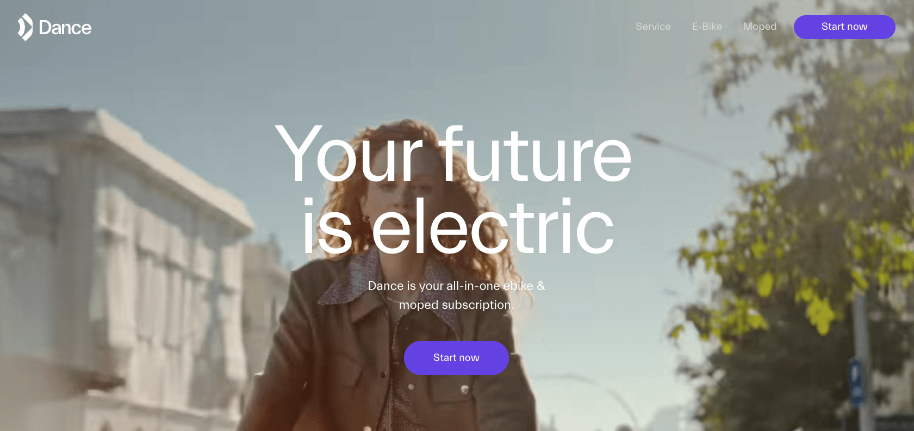Screen dimensions: 914x431
Task: Click the header Start now button
Action: pyautogui.click(x=844, y=27)
